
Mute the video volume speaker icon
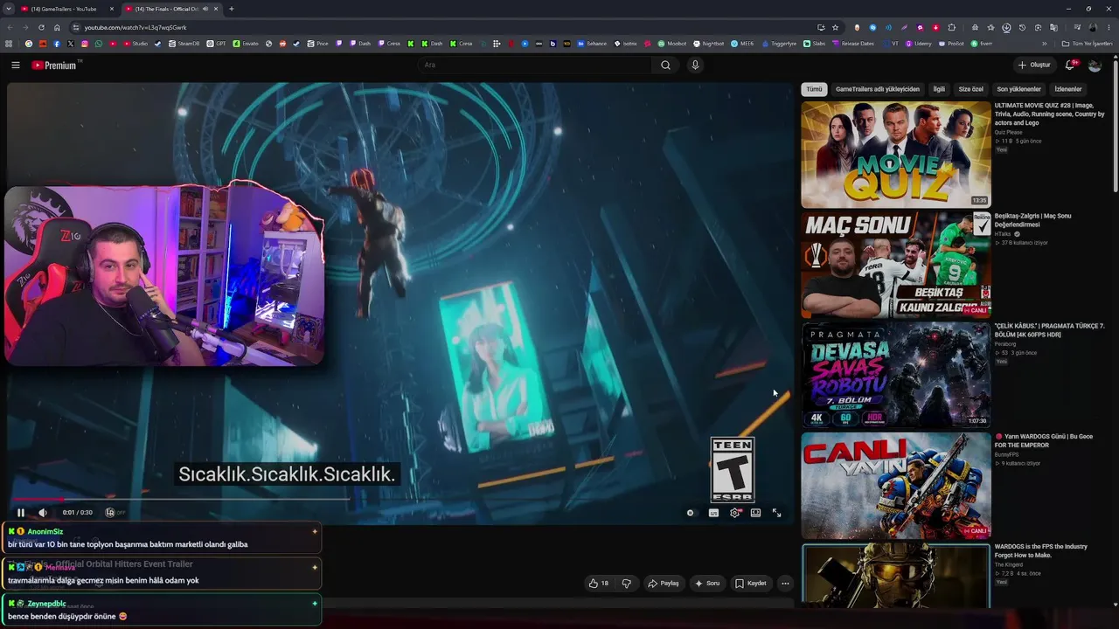[42, 513]
